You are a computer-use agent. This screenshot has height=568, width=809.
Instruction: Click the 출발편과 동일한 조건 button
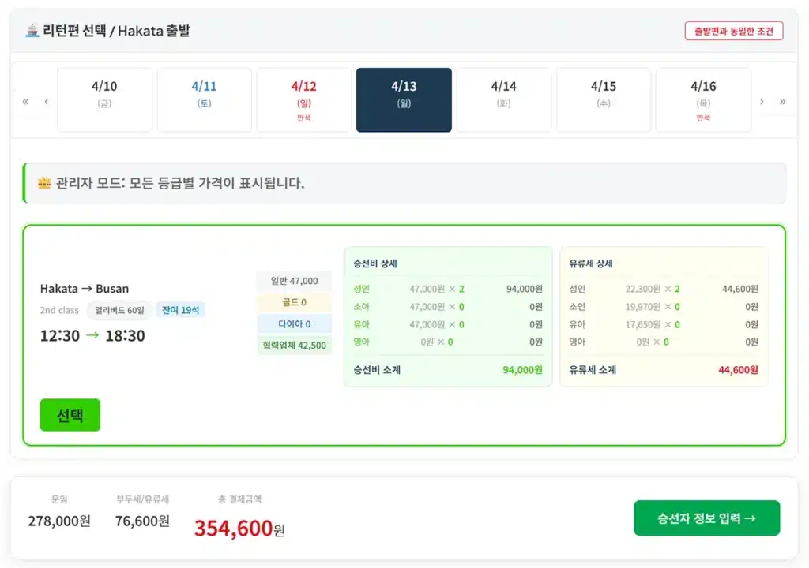(733, 30)
